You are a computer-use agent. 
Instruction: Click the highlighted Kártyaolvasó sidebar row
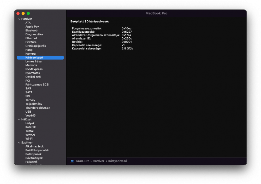point(40,57)
